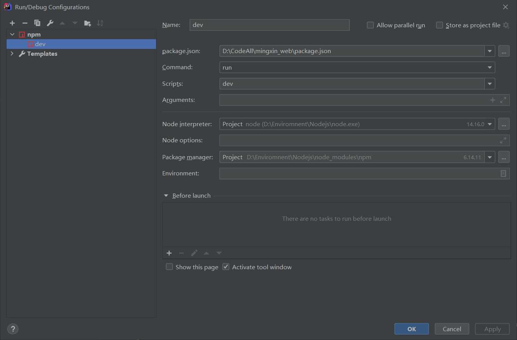Click the Sort Configurations alphabetically icon
This screenshot has height=340, width=517.
[100, 23]
